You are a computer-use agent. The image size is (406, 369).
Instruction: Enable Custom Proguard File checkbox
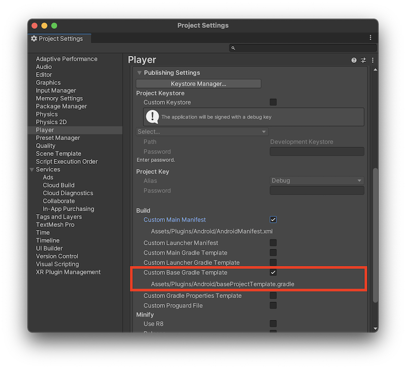coord(273,306)
